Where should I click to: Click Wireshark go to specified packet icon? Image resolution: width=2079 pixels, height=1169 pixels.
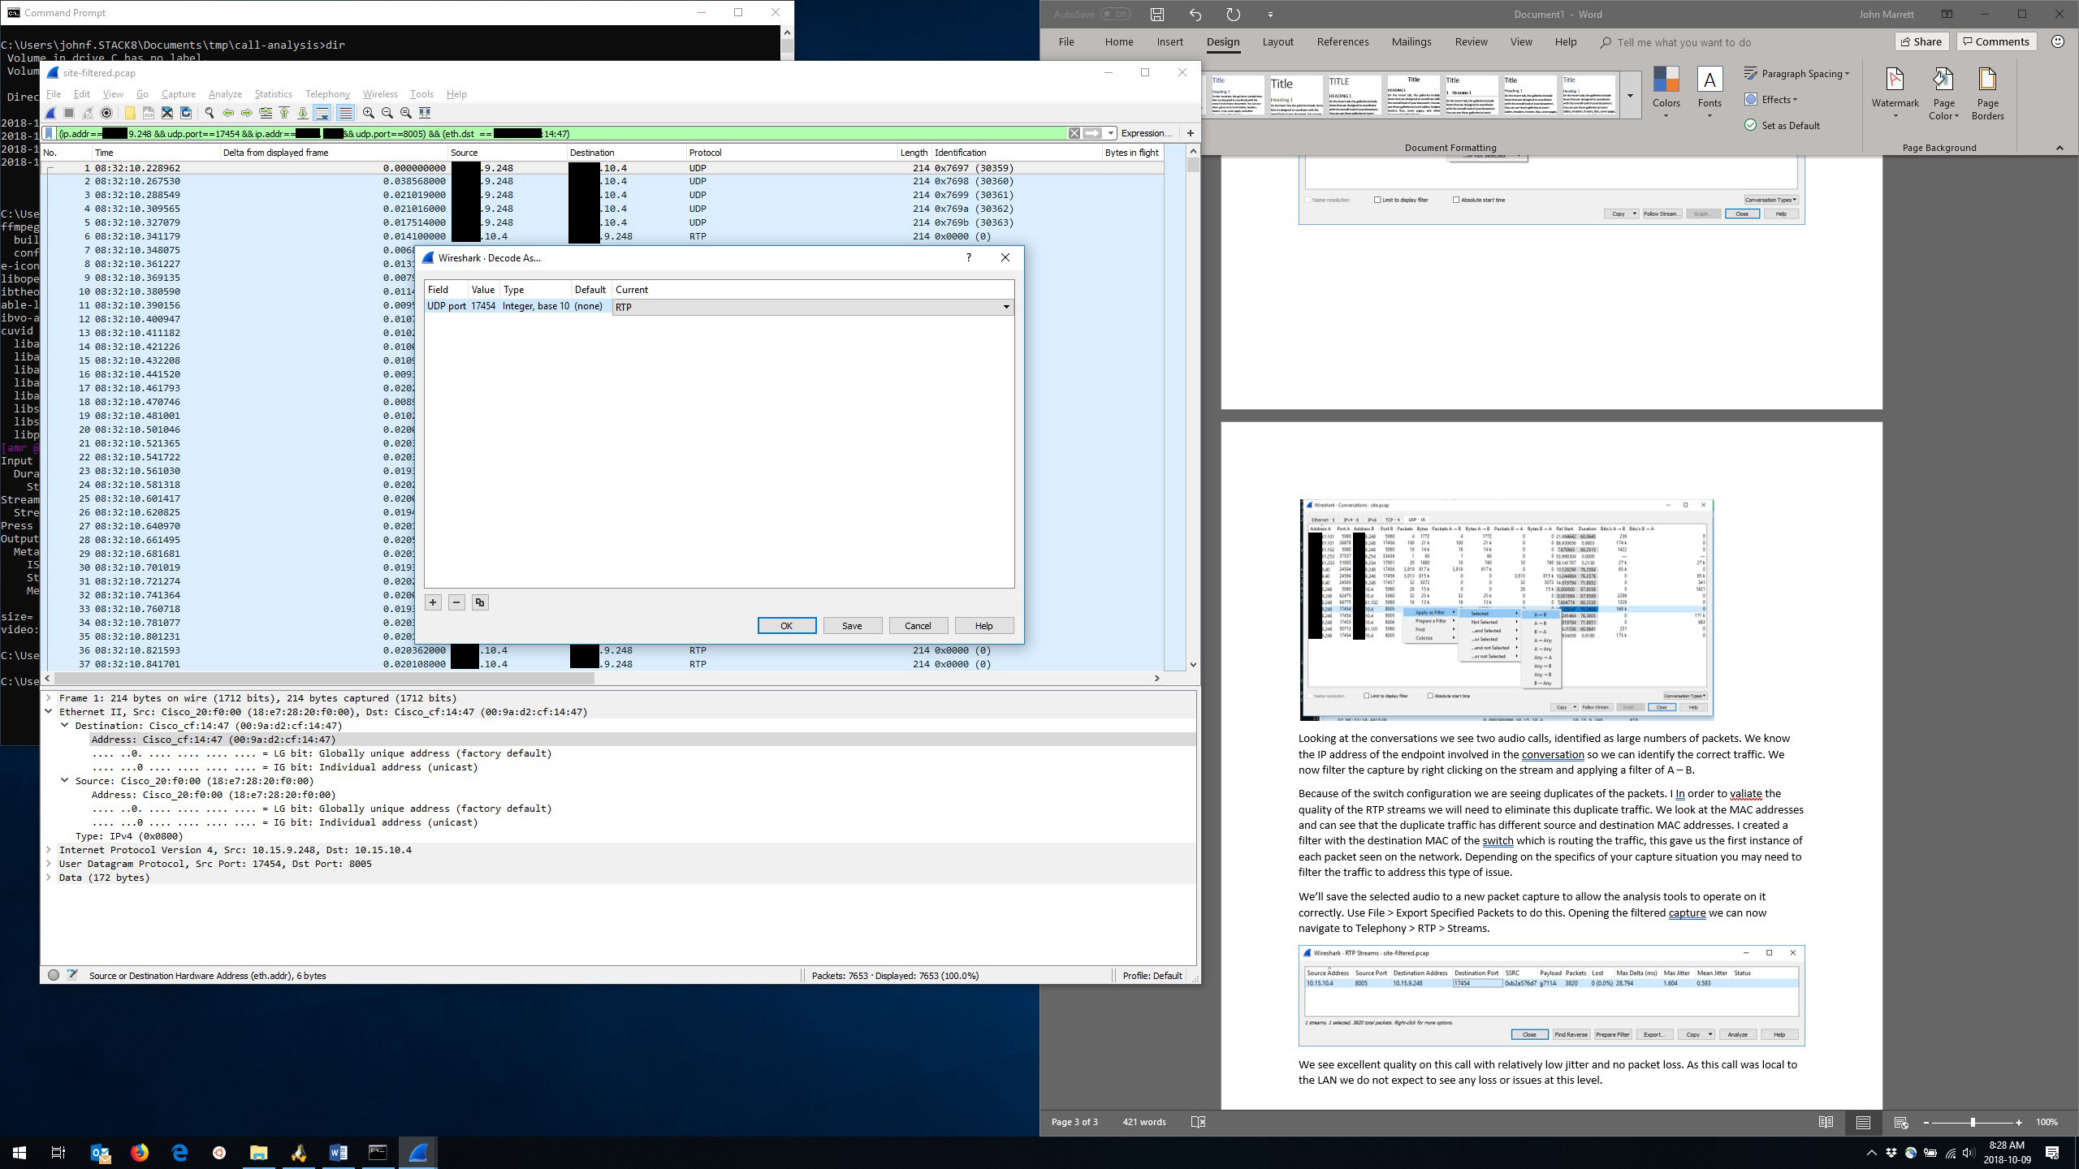[x=266, y=113]
